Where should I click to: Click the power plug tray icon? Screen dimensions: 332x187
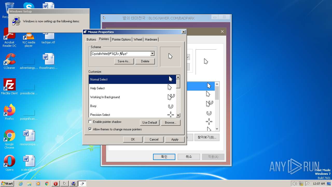[301, 184]
